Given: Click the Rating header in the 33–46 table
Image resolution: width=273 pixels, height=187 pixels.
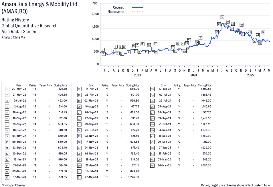Looking at the screenshot, I should 177,85.
